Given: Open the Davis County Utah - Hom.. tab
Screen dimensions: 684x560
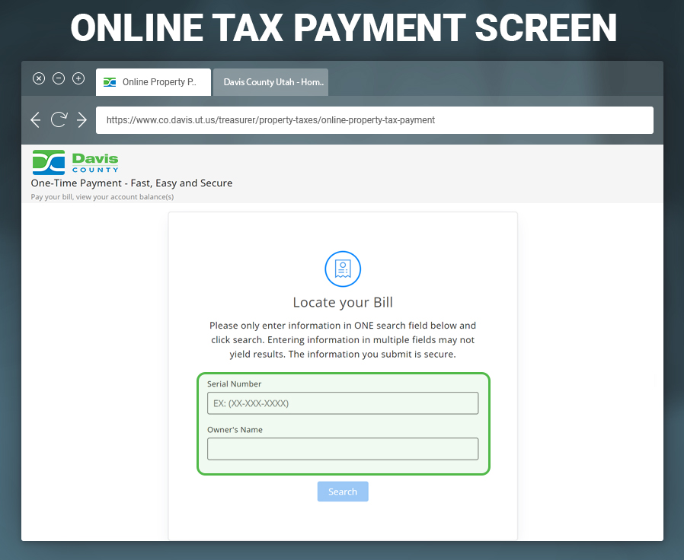Looking at the screenshot, I should tap(270, 82).
